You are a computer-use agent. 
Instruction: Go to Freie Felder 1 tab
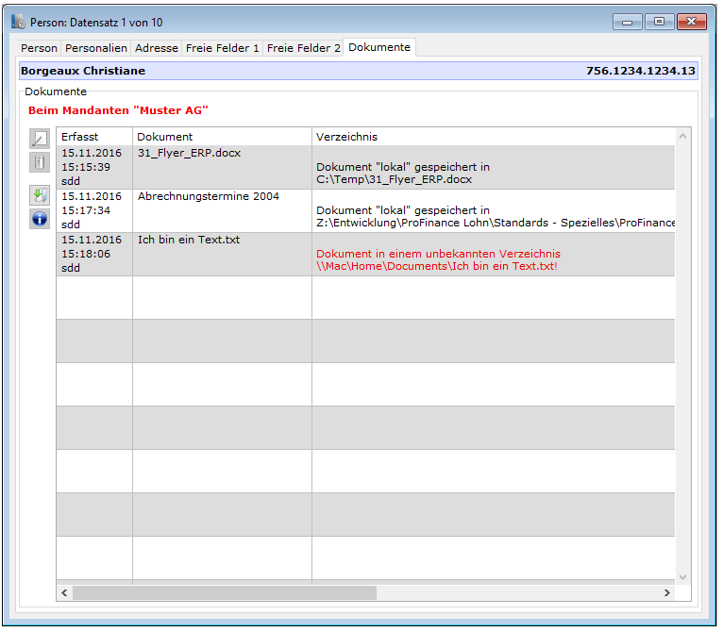point(222,48)
